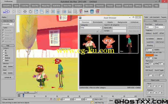The height and width of the screenshot is (104, 168).
Task: Toggle the Root Only checkbox
Action: [3, 41]
